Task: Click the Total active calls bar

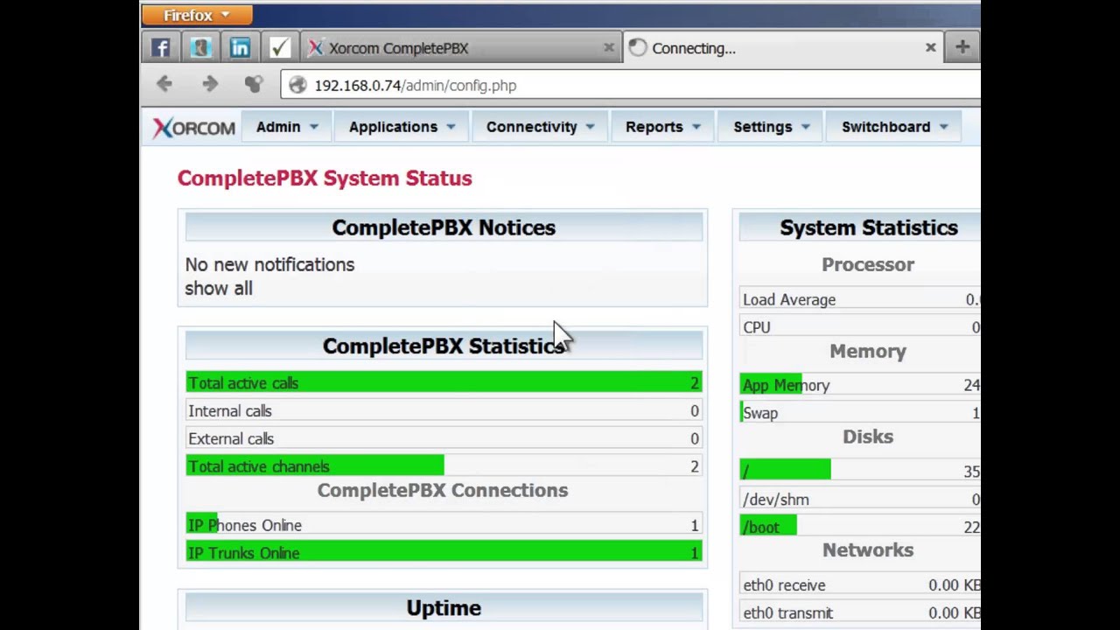Action: [x=444, y=382]
